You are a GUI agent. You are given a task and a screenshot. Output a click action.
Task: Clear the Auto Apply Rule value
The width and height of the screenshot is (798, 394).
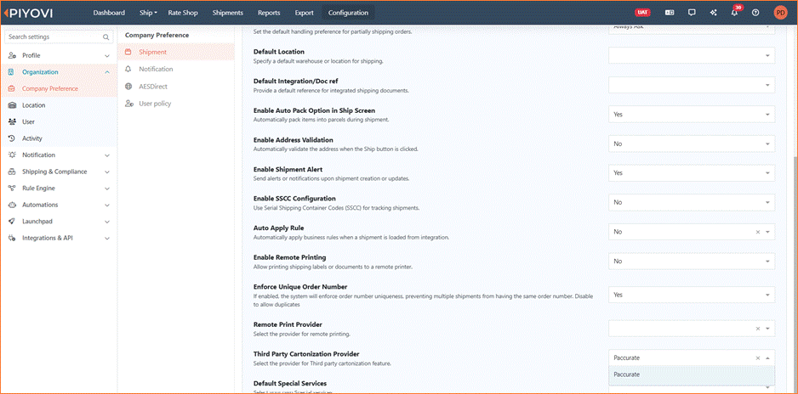click(x=758, y=232)
